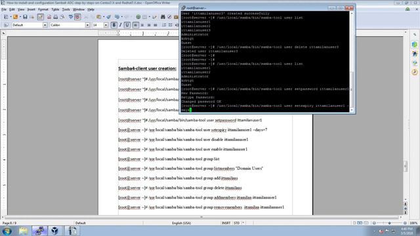This screenshot has height=236, width=420.
Task: Export directly as PDF icon
Action: tap(49, 17)
